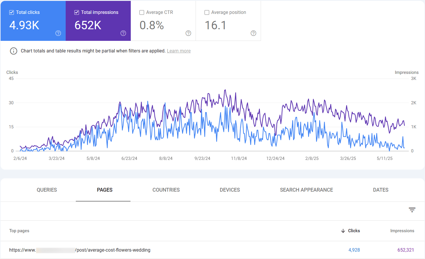
Task: Click the descending sort arrow beside Clicks
Action: [343, 231]
